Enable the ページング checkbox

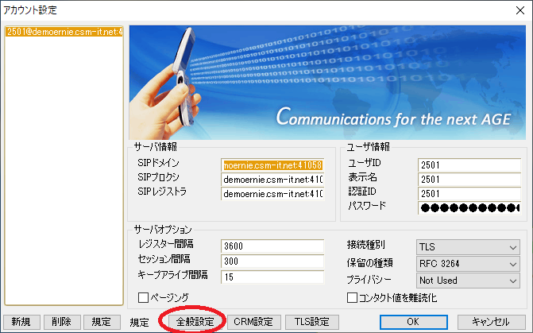pyautogui.click(x=143, y=297)
